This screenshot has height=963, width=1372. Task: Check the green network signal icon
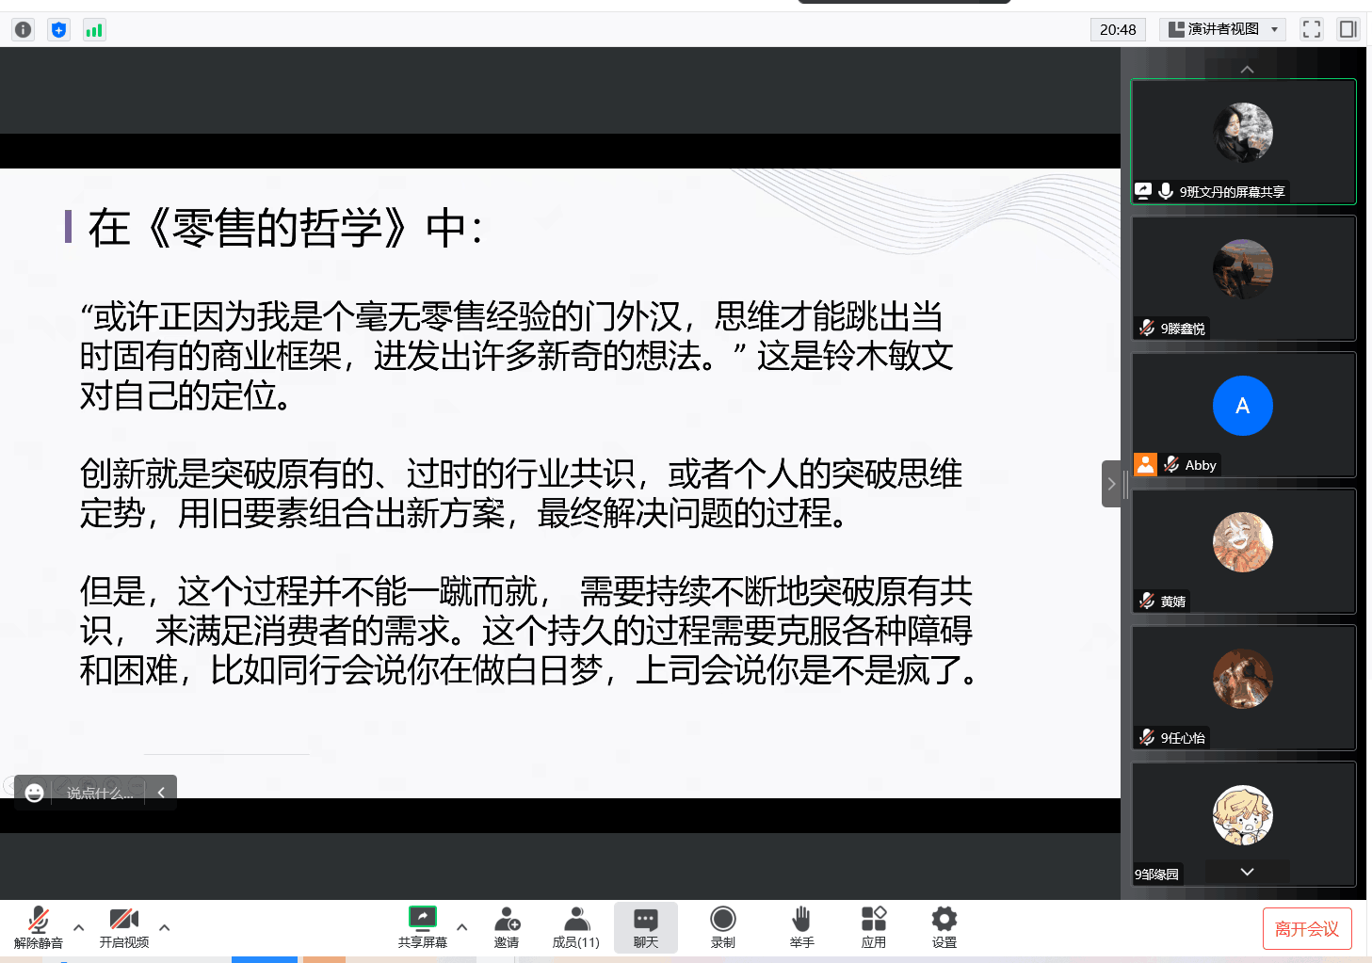point(94,29)
